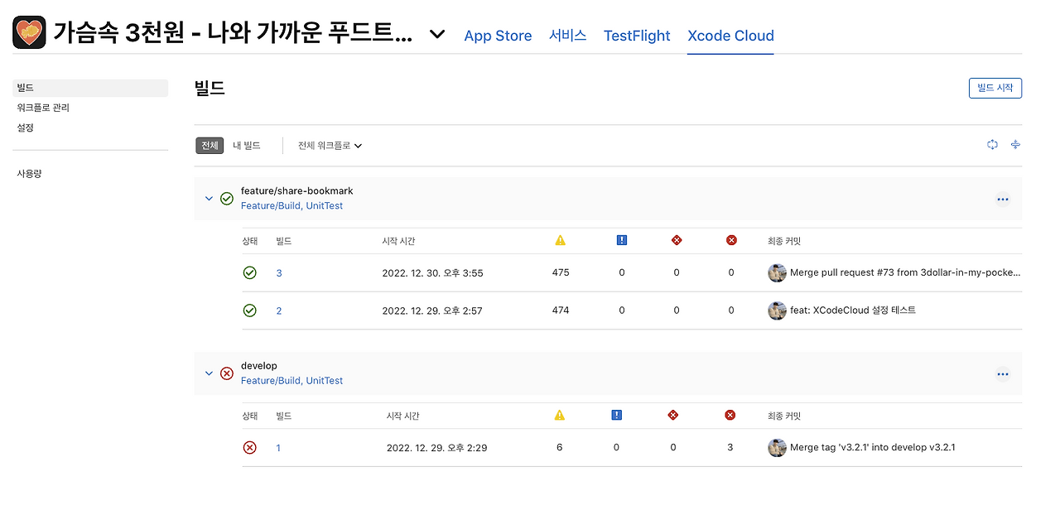Select the 전체 filter toggle
The height and width of the screenshot is (515, 1060).
point(210,146)
